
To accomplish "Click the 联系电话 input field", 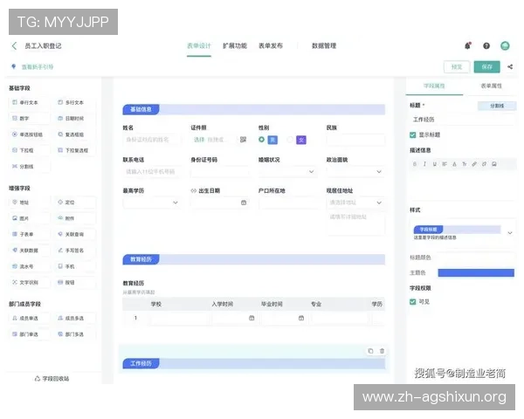I will 152,172.
